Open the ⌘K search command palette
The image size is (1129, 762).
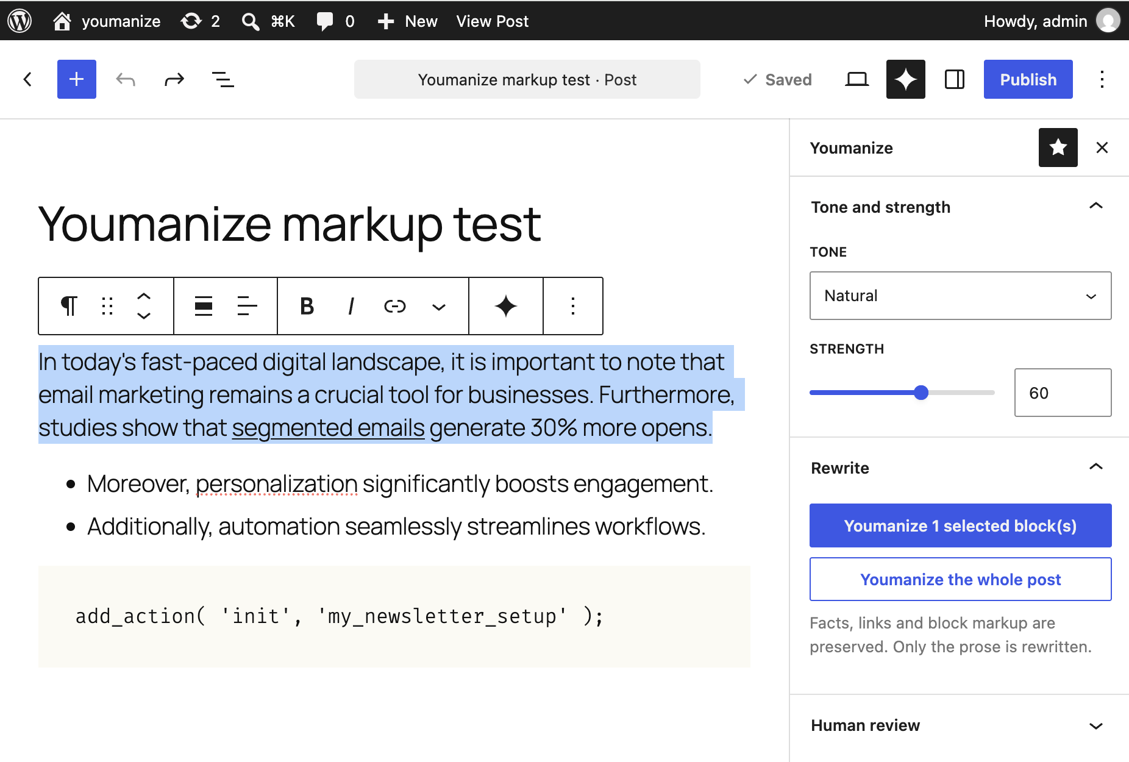click(x=268, y=21)
